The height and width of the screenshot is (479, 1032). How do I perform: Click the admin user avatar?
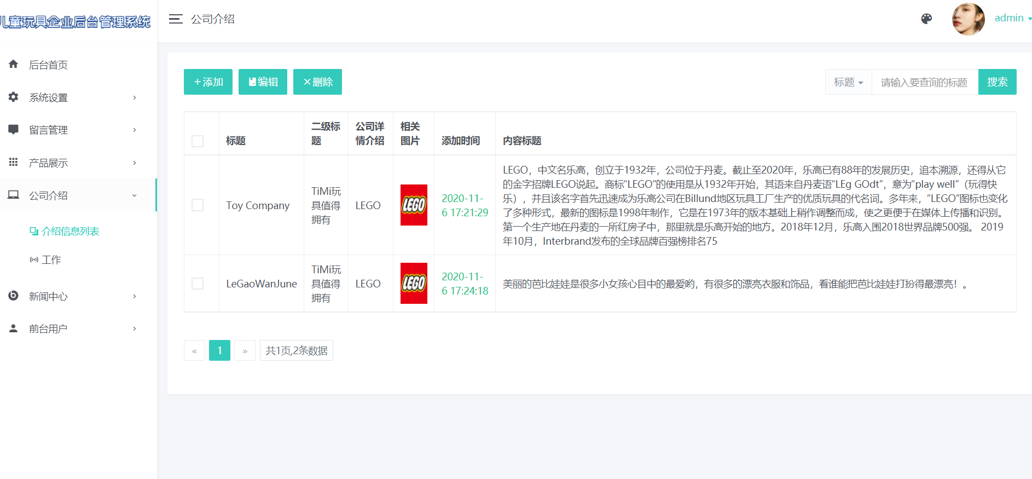click(969, 19)
